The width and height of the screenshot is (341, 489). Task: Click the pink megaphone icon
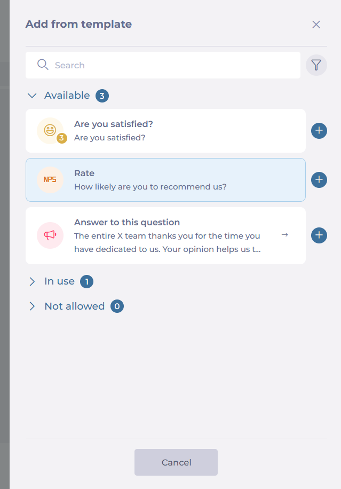coord(50,235)
